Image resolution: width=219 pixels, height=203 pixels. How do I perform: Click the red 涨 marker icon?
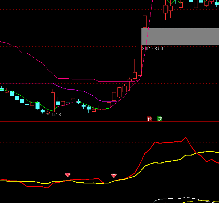coord(149,119)
